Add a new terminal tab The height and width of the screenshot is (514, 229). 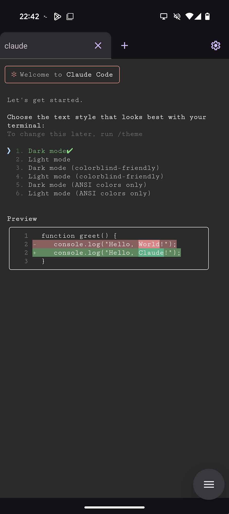click(x=124, y=45)
